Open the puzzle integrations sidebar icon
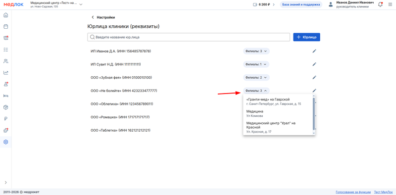The width and height of the screenshot is (396, 195). 5,131
